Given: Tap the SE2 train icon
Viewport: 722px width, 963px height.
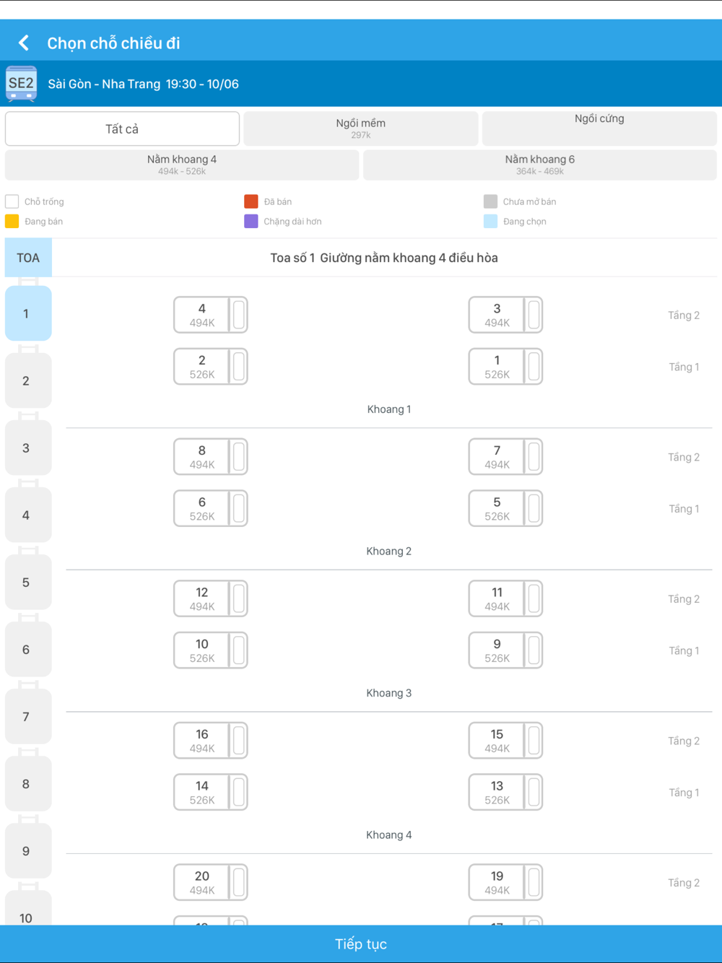Looking at the screenshot, I should pyautogui.click(x=21, y=84).
